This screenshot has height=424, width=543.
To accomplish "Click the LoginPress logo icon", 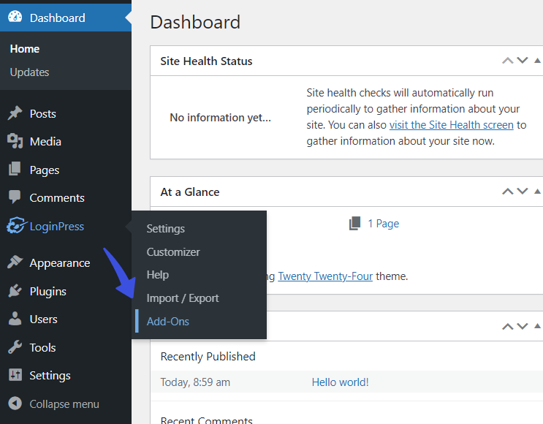I will point(16,225).
